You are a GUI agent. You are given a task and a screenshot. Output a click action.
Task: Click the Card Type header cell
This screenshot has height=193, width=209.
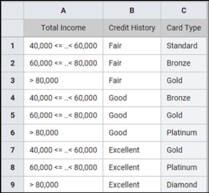pyautogui.click(x=184, y=28)
